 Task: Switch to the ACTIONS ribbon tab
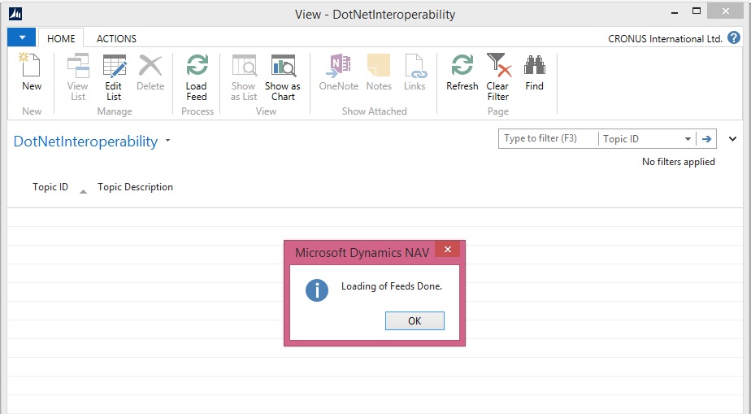click(x=116, y=39)
